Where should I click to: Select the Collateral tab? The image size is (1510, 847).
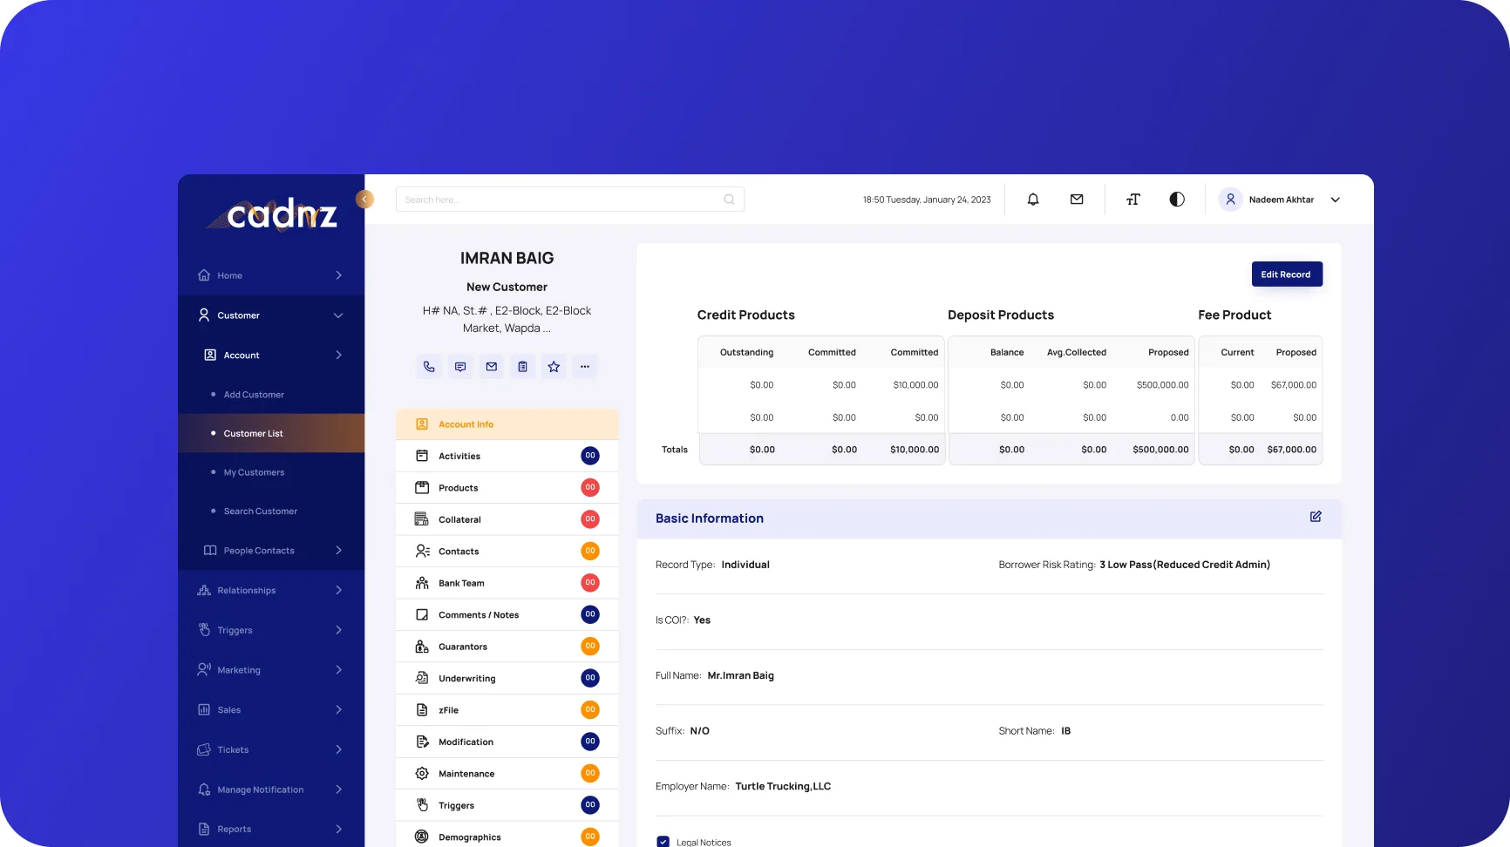[x=459, y=519]
